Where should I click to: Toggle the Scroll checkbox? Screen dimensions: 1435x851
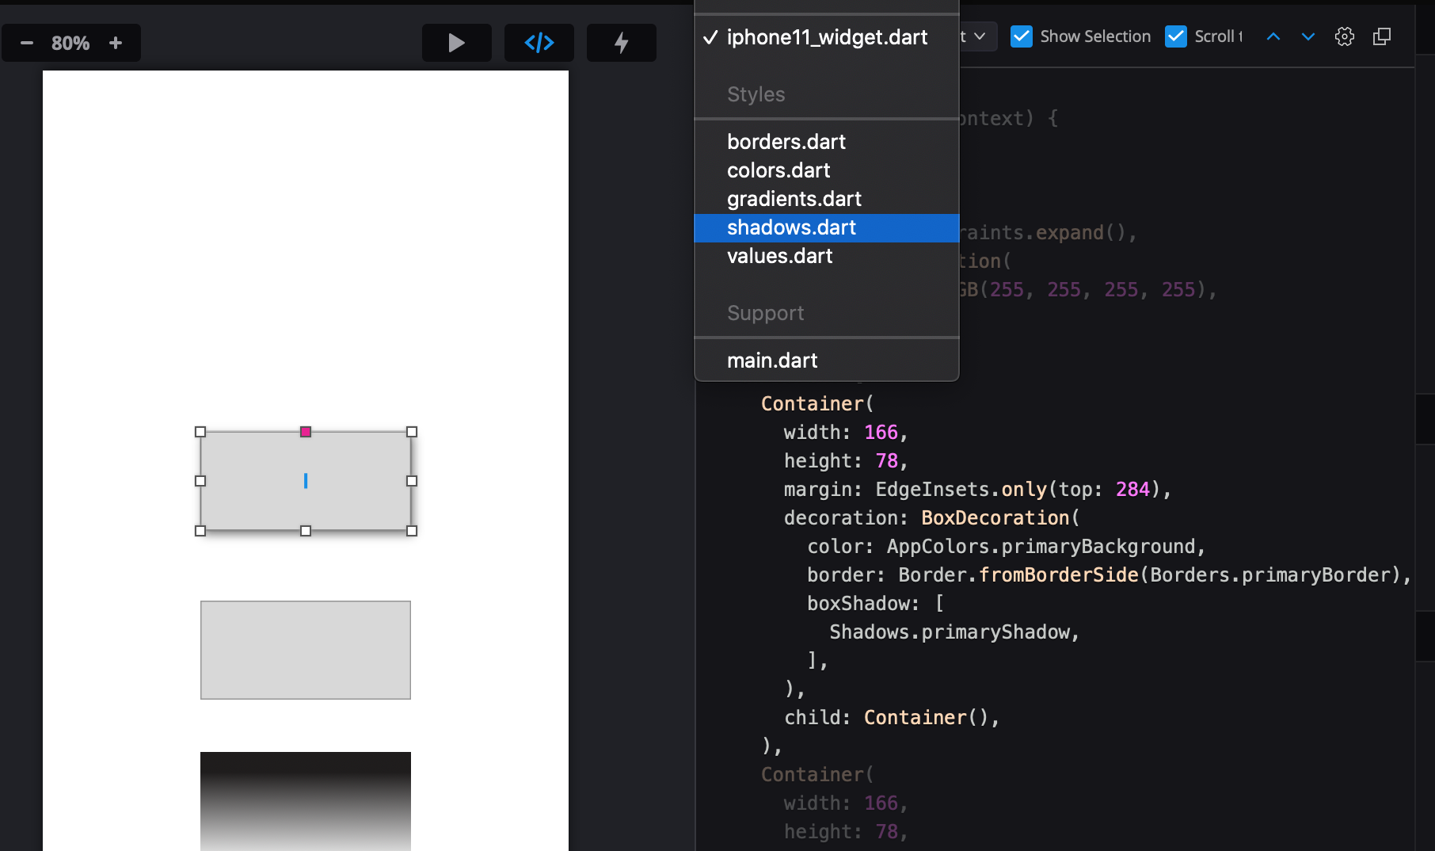click(x=1176, y=36)
